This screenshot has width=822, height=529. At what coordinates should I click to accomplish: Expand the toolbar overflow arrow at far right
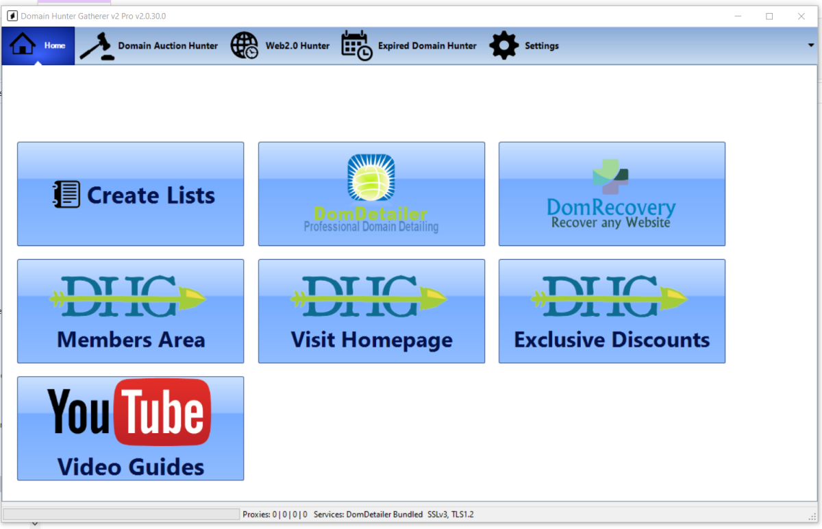(x=811, y=45)
